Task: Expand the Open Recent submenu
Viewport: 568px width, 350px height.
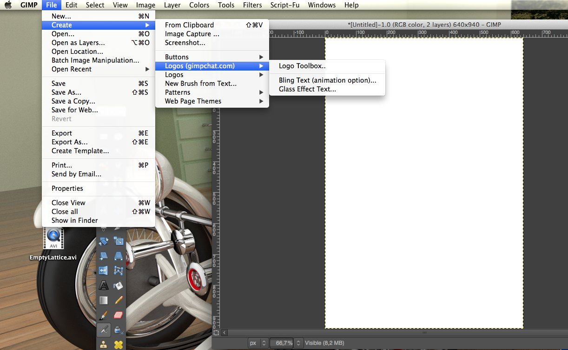Action: (x=98, y=69)
